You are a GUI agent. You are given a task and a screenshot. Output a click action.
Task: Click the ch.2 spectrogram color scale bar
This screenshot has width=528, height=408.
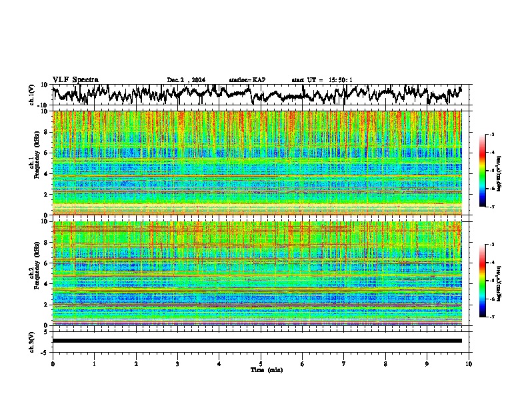pyautogui.click(x=482, y=281)
